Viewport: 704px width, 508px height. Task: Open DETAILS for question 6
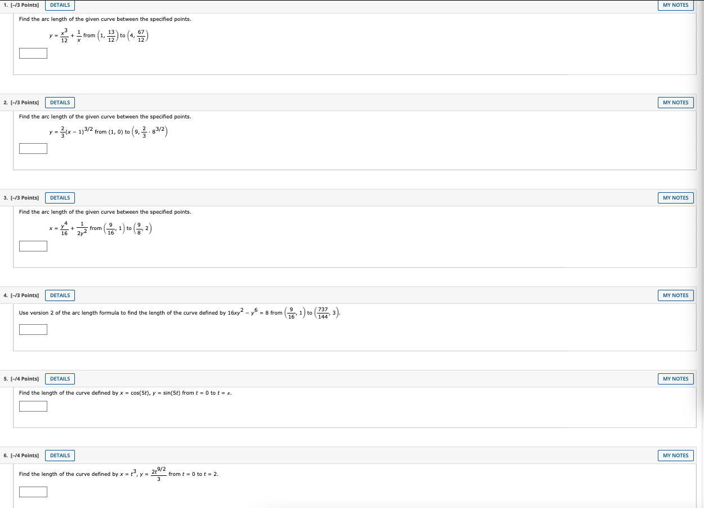pos(60,455)
